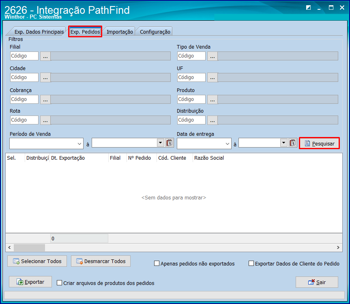Click Desmarcar Todos button
The height and width of the screenshot is (304, 350).
[101, 261]
